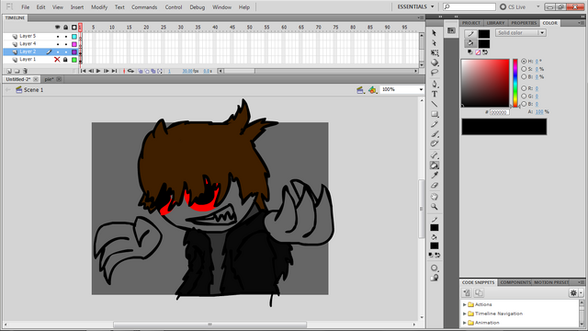
Task: Click the Delete layer trash icon
Action: coord(25,71)
